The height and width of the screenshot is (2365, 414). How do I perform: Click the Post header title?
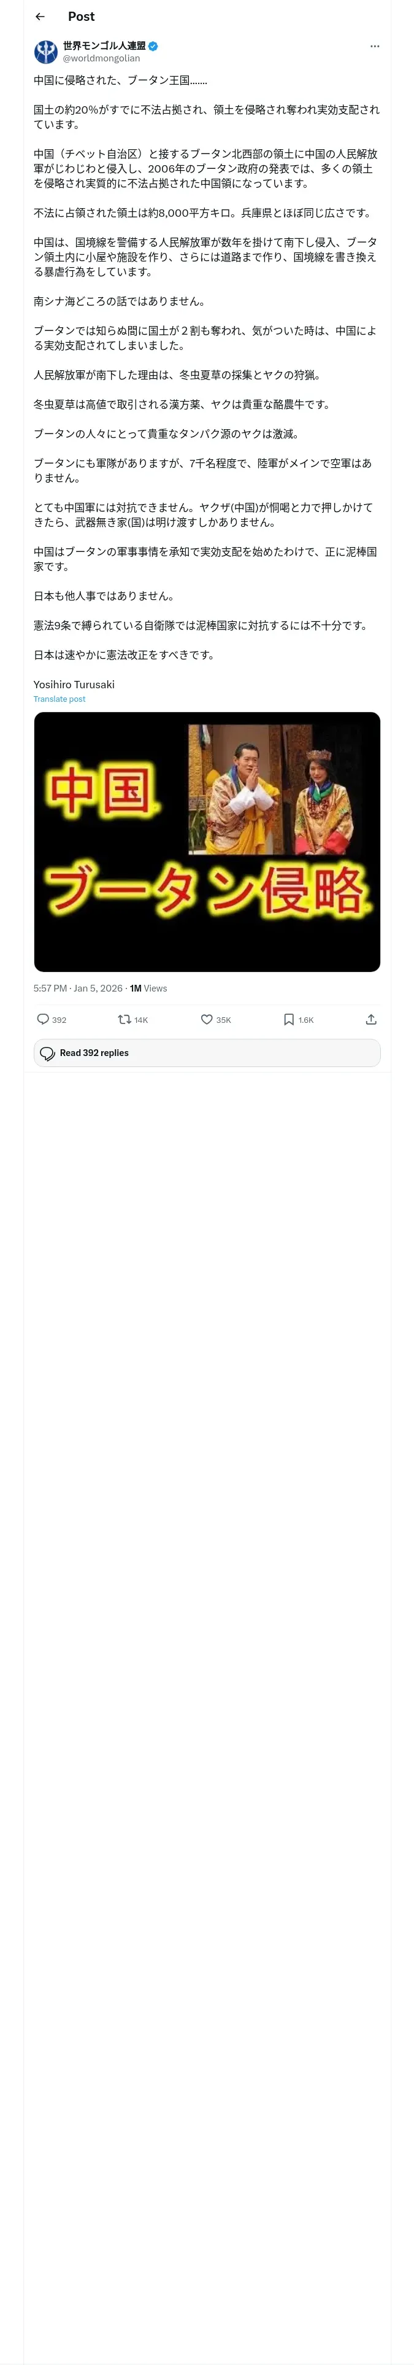click(81, 17)
